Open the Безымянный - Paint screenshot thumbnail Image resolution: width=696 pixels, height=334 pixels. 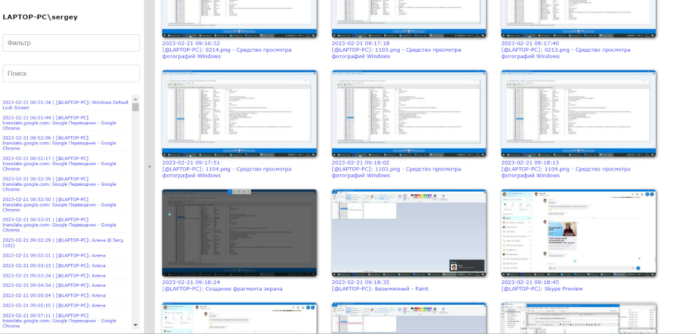pos(409,233)
